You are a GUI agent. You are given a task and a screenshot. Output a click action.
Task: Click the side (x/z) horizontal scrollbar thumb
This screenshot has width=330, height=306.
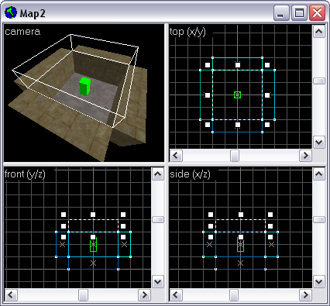(234, 295)
